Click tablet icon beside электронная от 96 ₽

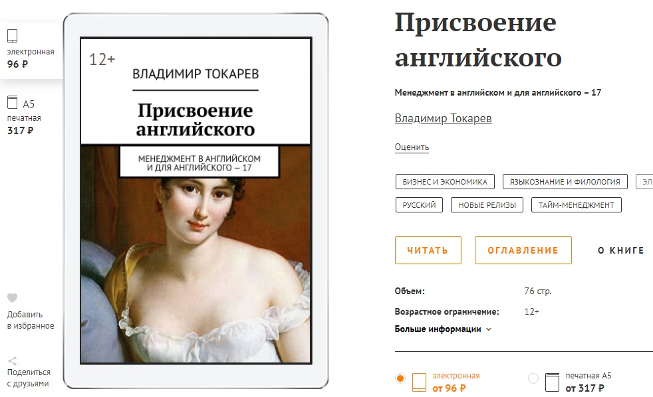point(419,382)
